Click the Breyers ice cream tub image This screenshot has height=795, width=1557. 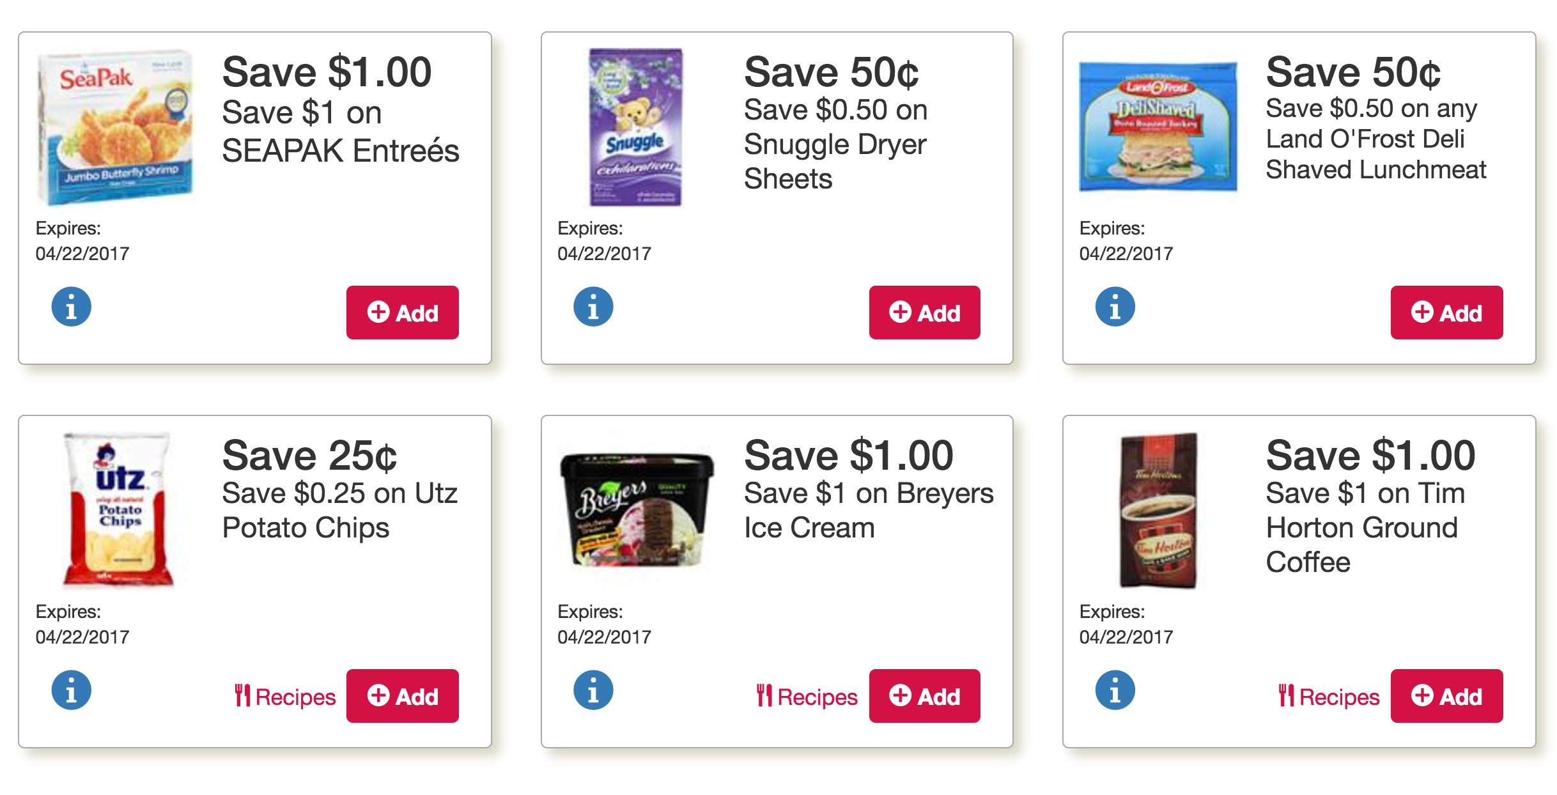click(637, 510)
